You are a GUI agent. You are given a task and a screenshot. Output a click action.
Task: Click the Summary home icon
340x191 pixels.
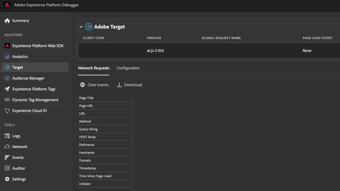click(x=7, y=20)
